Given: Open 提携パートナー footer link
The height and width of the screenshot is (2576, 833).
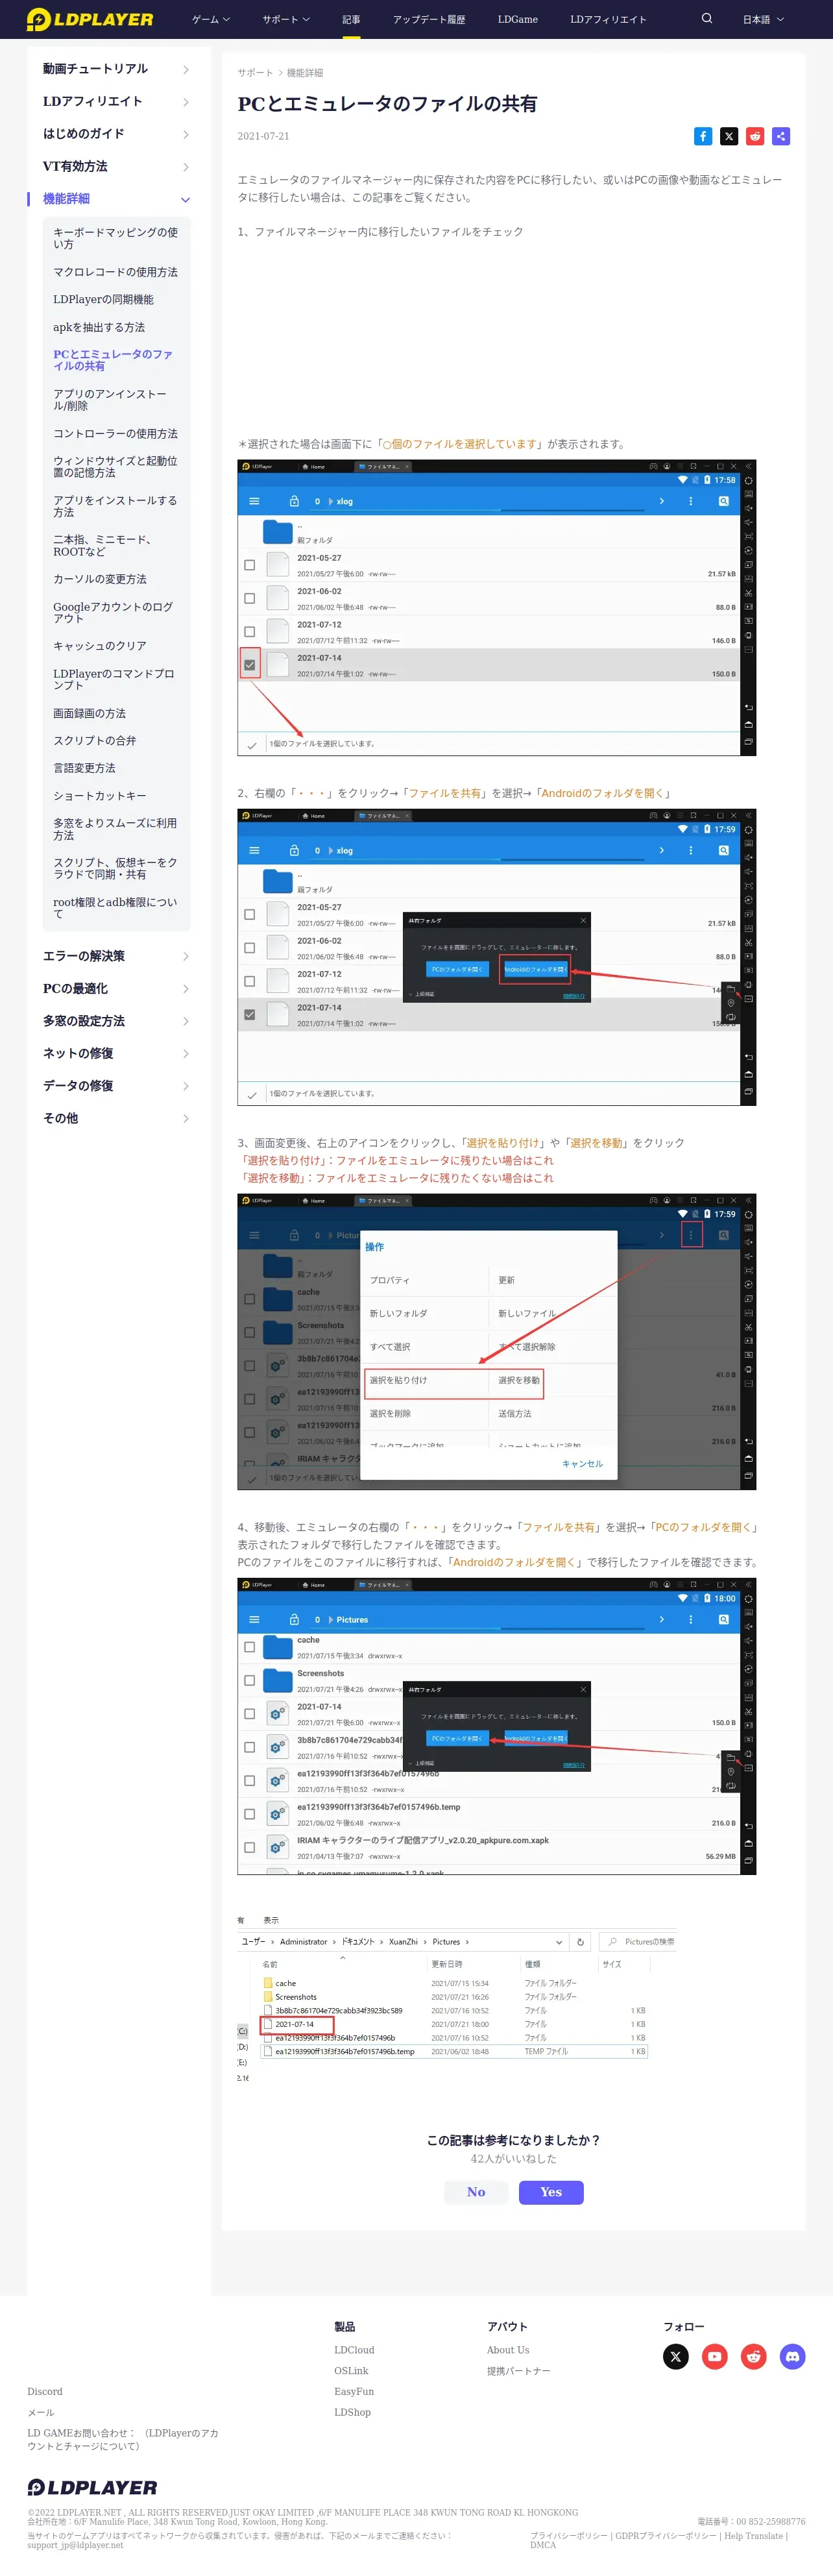Looking at the screenshot, I should [x=518, y=2371].
